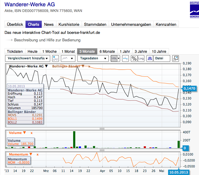Toggle the VOL volume display button

pos(114,58)
